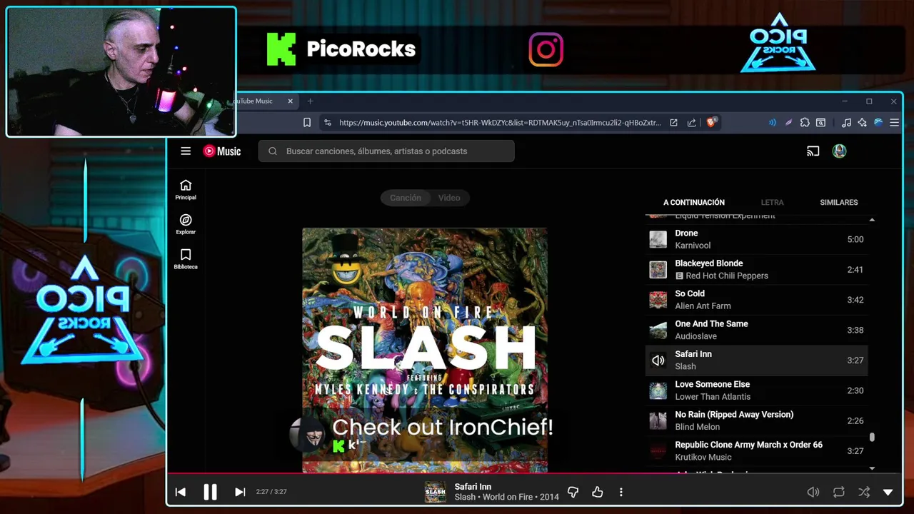Image resolution: width=914 pixels, height=514 pixels.
Task: Click the purple feather extension icon
Action: 788,123
